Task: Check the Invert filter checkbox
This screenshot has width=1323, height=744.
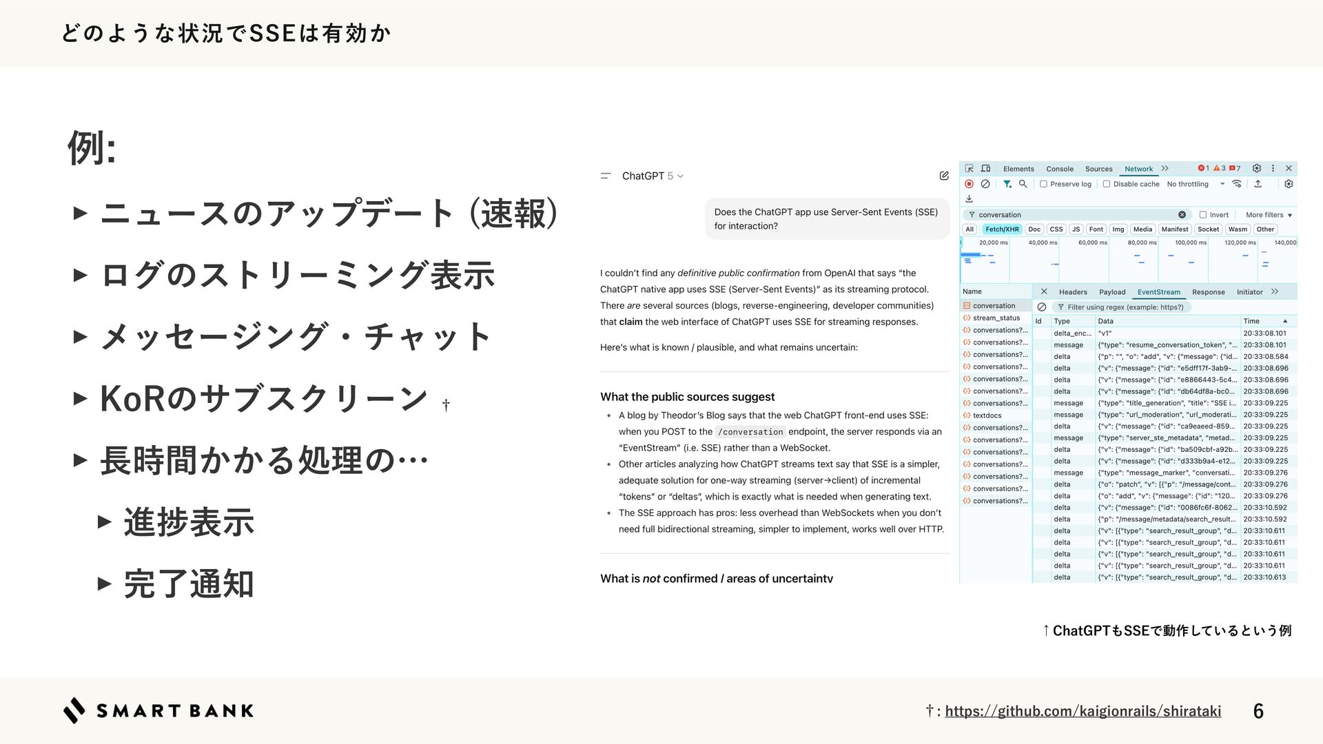Action: pos(1203,215)
